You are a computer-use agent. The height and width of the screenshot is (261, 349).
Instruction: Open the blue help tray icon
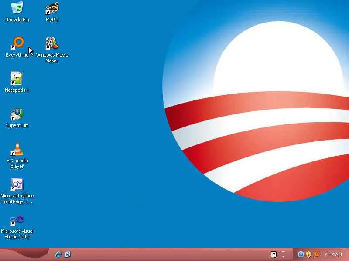point(301,254)
